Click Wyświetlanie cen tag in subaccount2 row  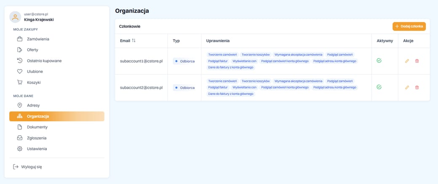coord(244,88)
